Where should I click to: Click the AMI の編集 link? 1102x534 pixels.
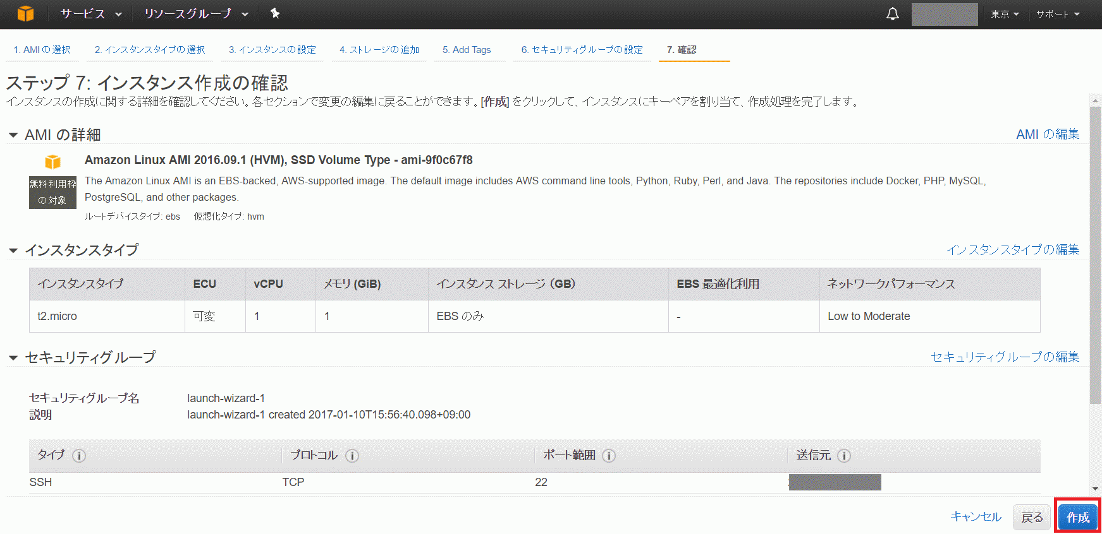click(1048, 134)
